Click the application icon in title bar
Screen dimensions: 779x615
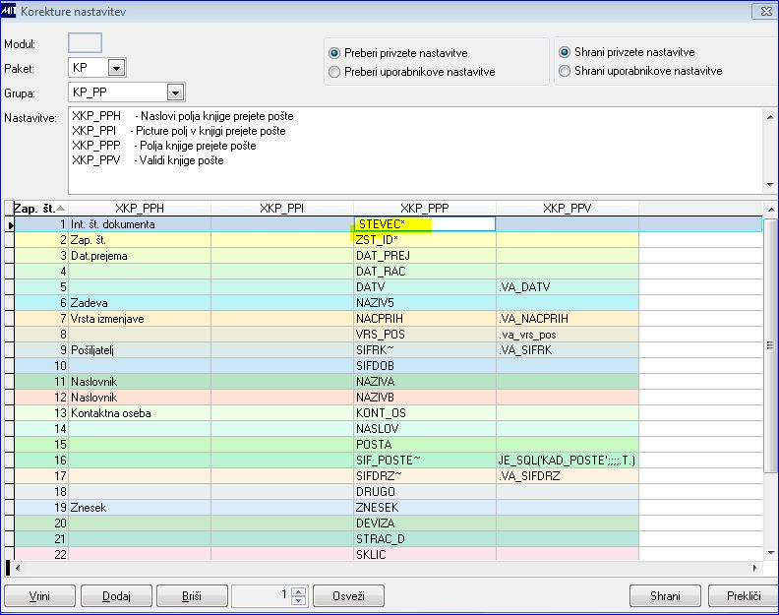tap(10, 11)
